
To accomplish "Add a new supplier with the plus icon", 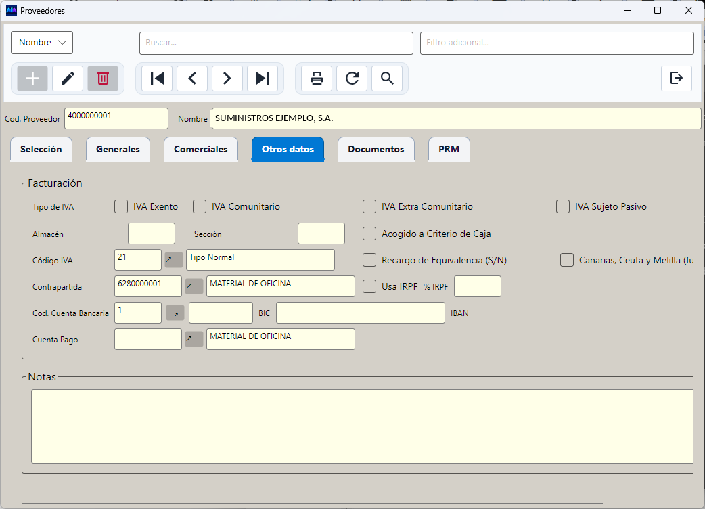I will pyautogui.click(x=32, y=79).
